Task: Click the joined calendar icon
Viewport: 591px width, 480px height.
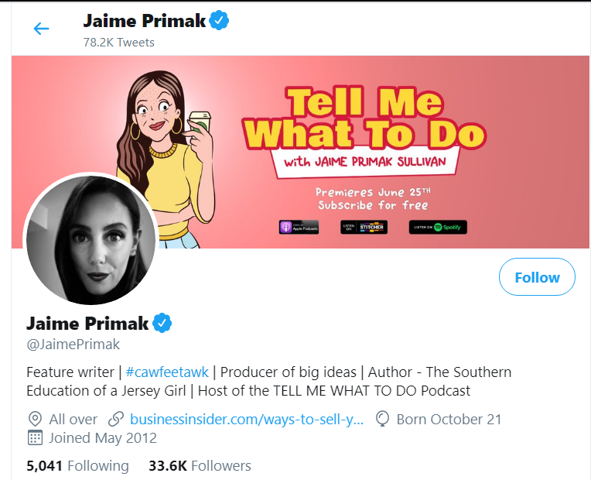Action: [34, 438]
